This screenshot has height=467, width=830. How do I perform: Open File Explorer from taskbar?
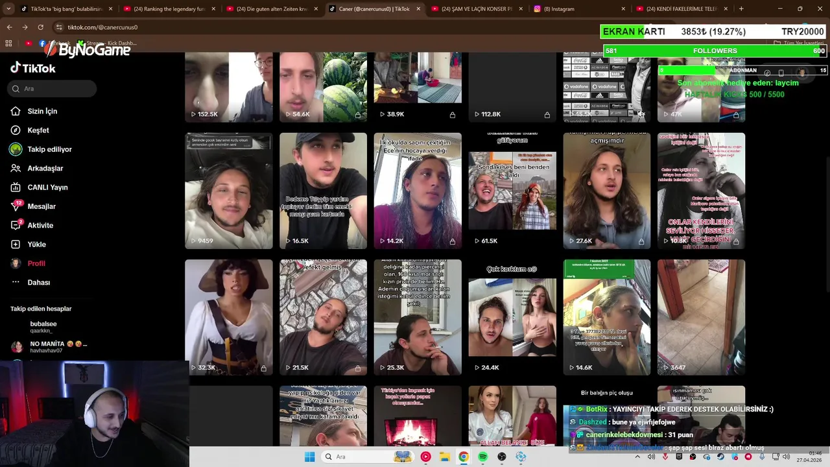(445, 457)
